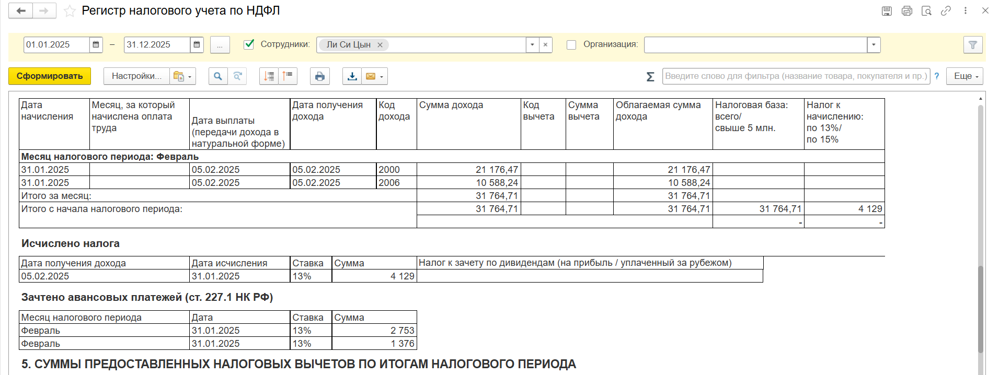
Task: Open Настройки... report settings
Action: [x=136, y=76]
